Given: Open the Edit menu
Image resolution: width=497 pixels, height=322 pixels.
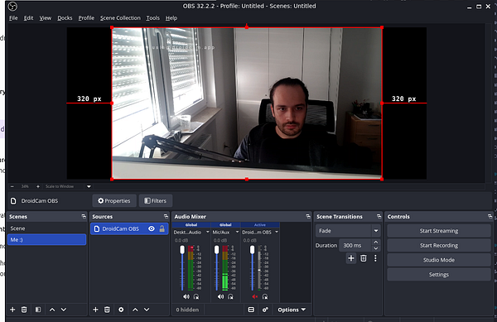Looking at the screenshot, I should (28, 18).
